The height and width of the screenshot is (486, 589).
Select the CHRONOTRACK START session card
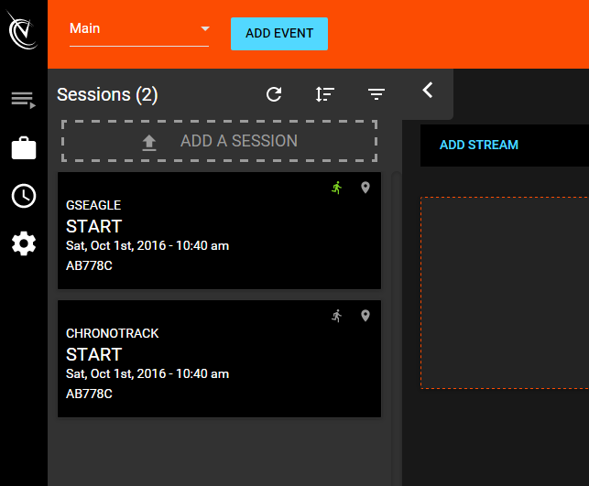[x=219, y=359]
